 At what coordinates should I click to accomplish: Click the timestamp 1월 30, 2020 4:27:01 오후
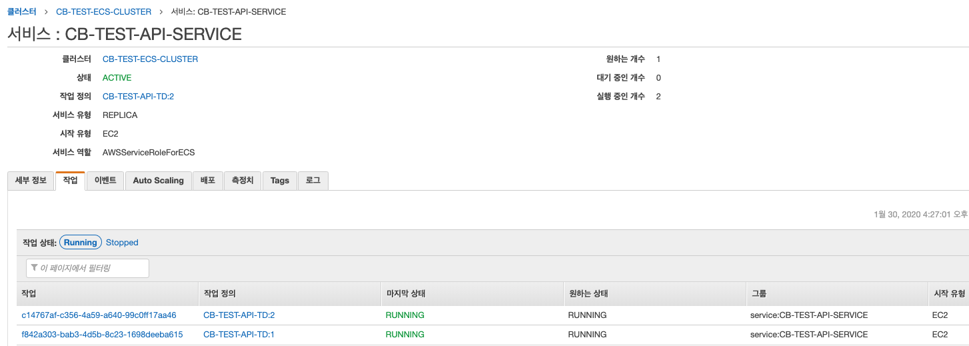pos(921,215)
